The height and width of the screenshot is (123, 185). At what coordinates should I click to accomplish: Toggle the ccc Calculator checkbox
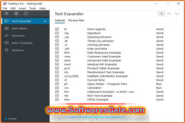pyautogui.click(x=57, y=88)
